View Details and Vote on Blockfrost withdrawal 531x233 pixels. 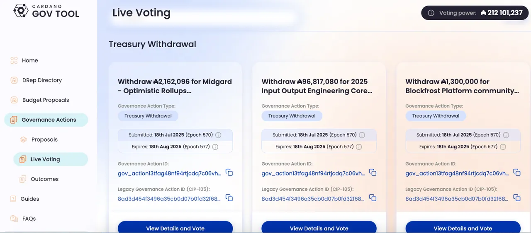point(463,228)
